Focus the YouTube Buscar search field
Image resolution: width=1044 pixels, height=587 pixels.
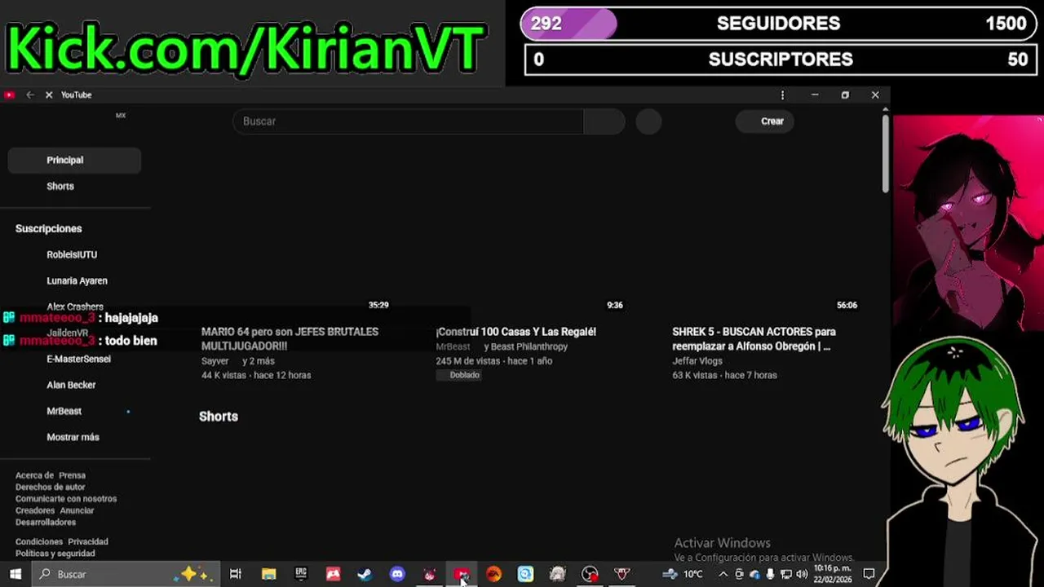(408, 121)
